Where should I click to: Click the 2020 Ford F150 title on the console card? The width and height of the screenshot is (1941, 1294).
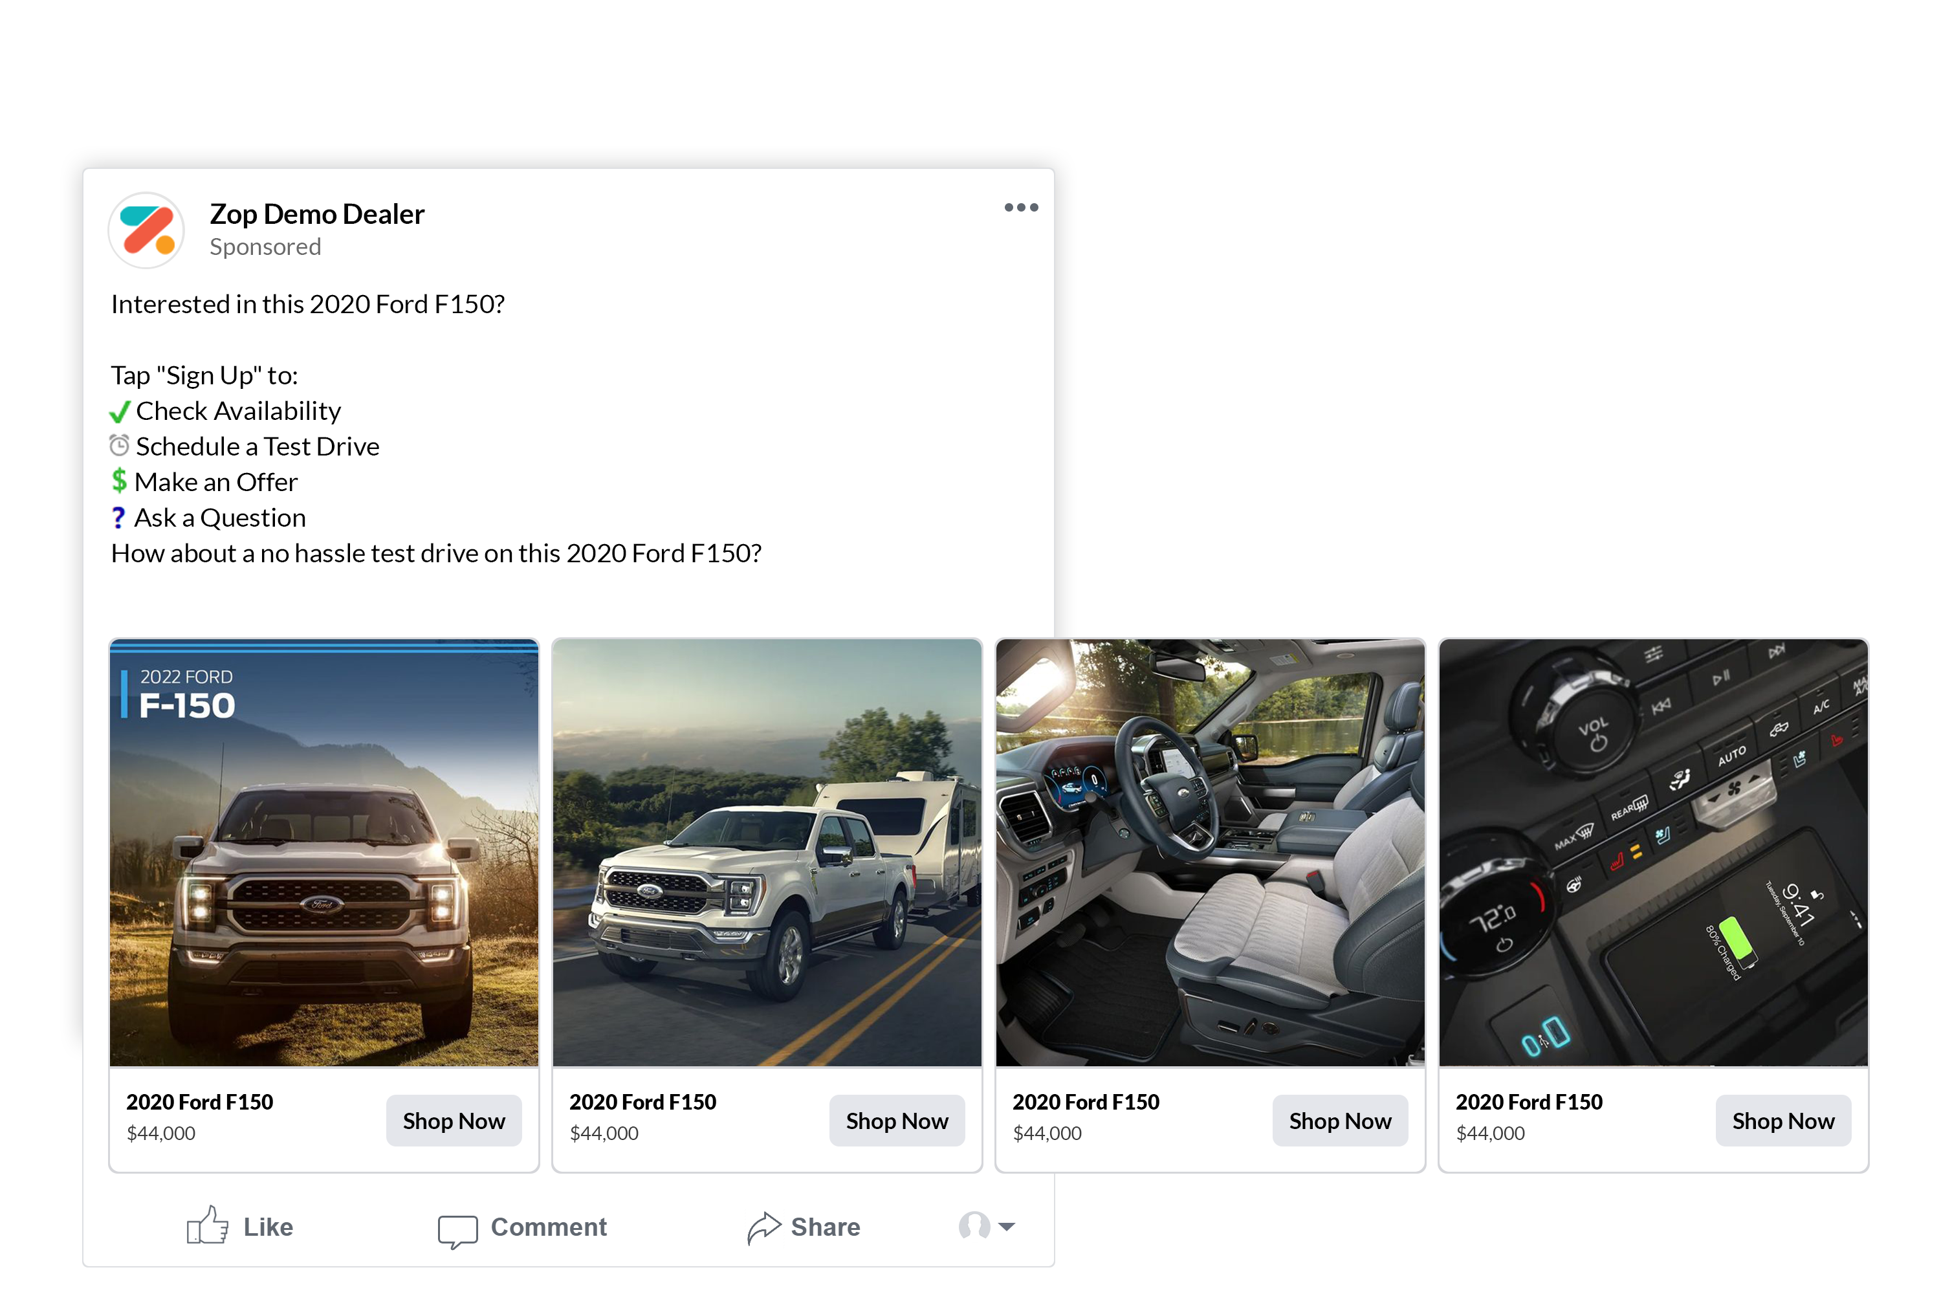click(x=1530, y=1102)
